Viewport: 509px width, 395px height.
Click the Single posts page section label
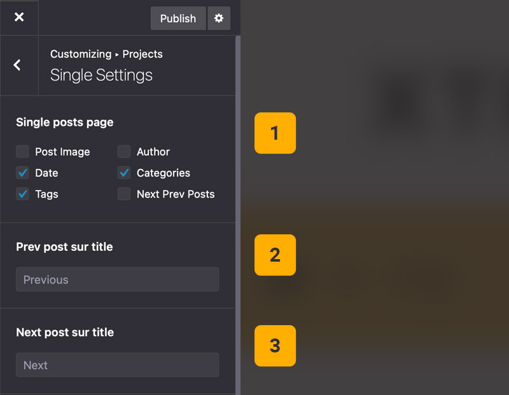click(65, 122)
